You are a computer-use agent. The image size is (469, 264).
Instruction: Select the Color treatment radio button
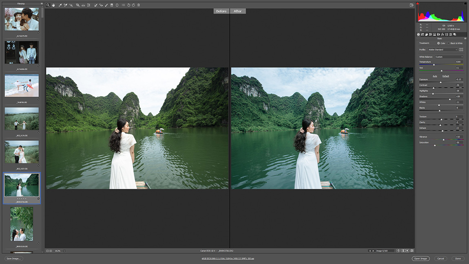click(x=438, y=43)
